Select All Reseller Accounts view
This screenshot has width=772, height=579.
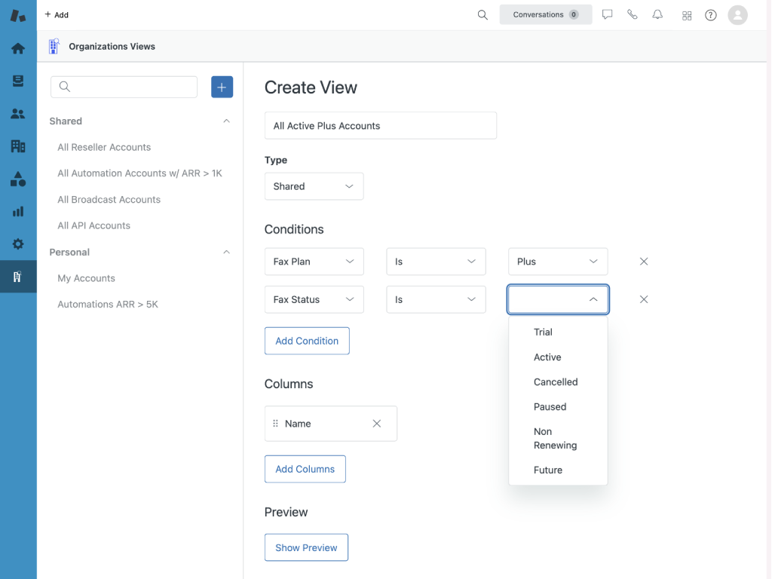tap(104, 147)
